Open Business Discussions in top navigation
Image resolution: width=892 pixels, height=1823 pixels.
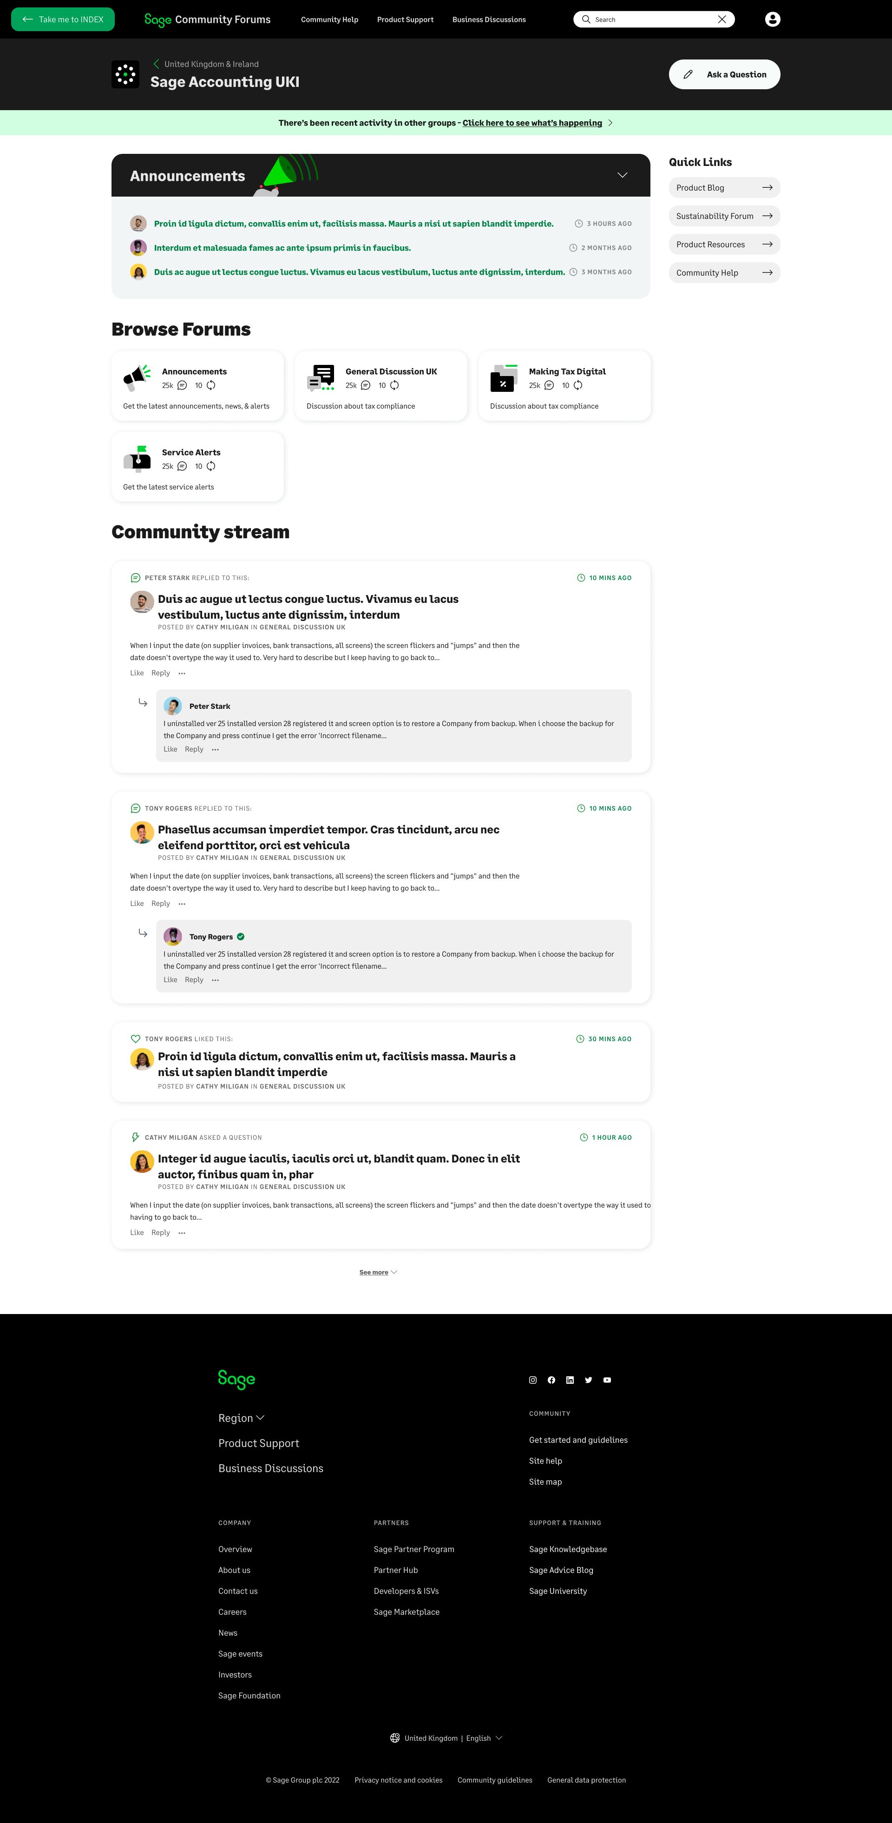tap(489, 19)
